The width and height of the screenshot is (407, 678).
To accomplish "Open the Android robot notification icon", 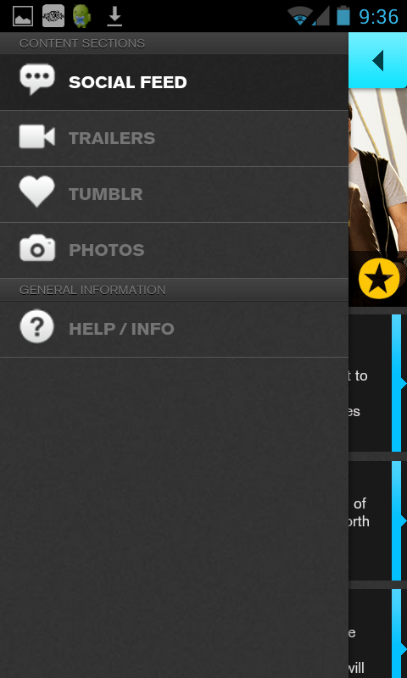I will [x=81, y=16].
